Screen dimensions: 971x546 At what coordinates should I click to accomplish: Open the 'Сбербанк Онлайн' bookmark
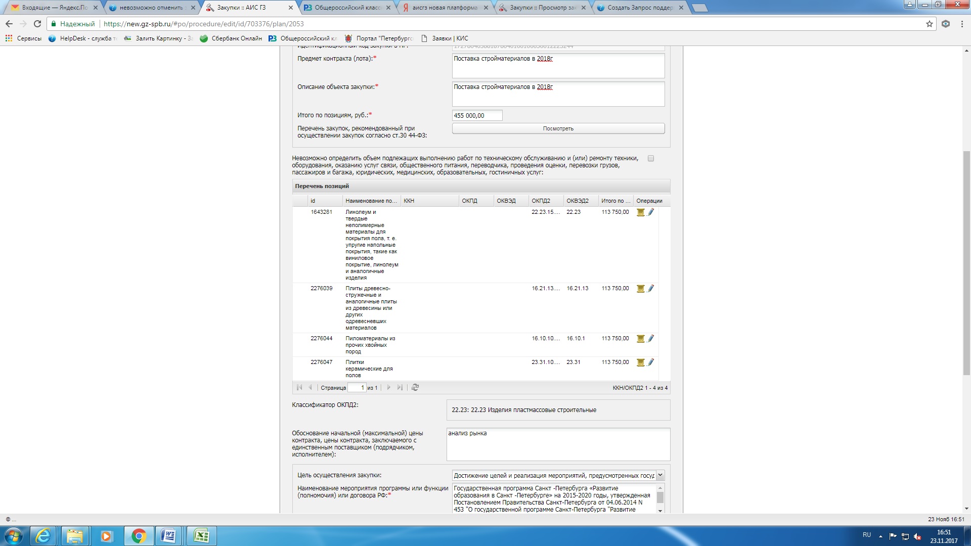coord(231,38)
